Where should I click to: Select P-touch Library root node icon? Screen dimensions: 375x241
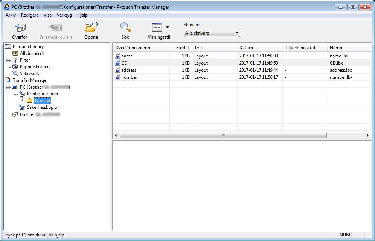[8, 47]
